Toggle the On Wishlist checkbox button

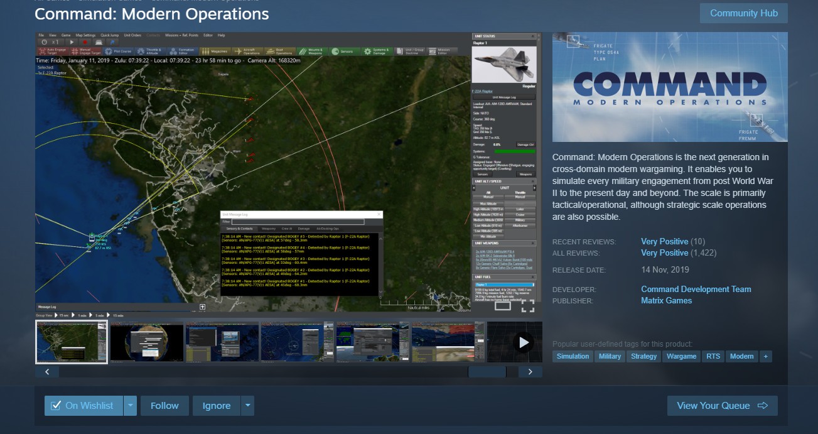click(83, 406)
